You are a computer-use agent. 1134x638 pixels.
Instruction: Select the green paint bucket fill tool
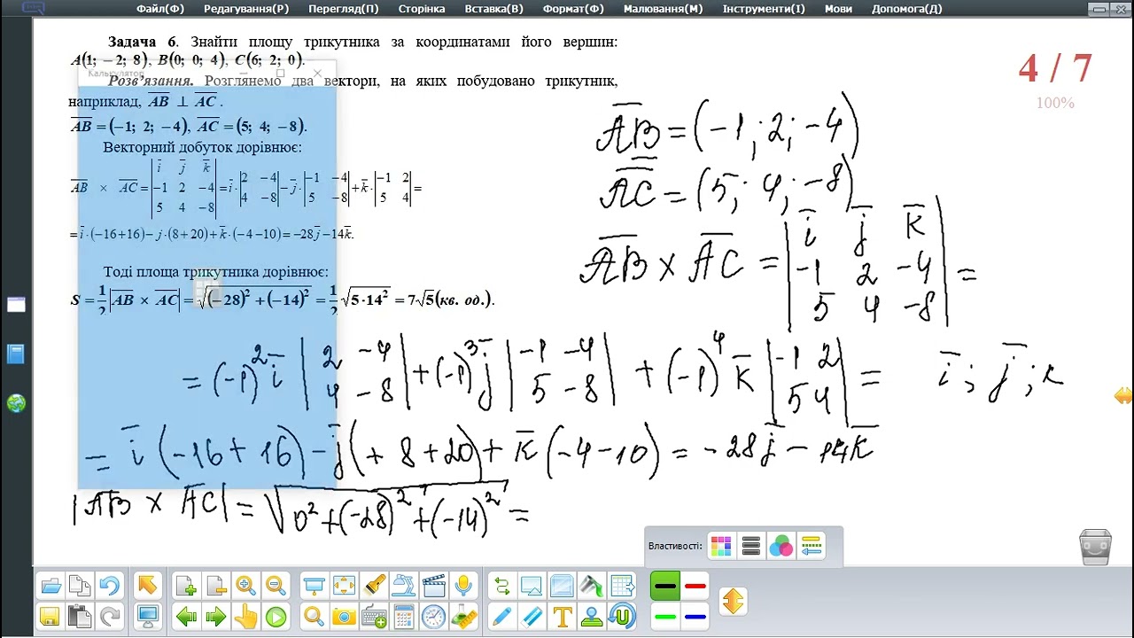pyautogui.click(x=591, y=586)
